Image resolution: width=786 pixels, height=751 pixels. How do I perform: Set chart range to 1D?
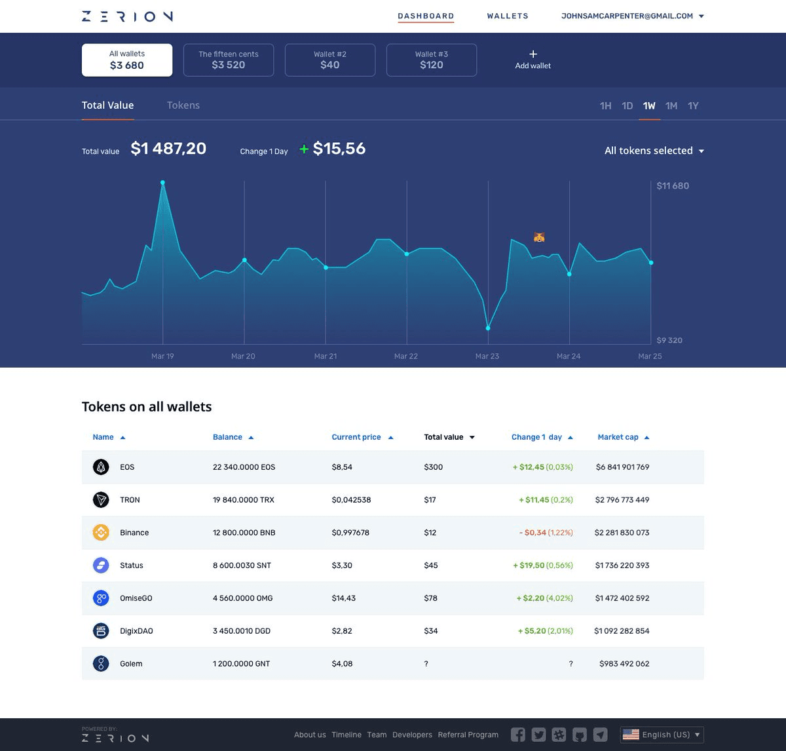[x=627, y=106]
